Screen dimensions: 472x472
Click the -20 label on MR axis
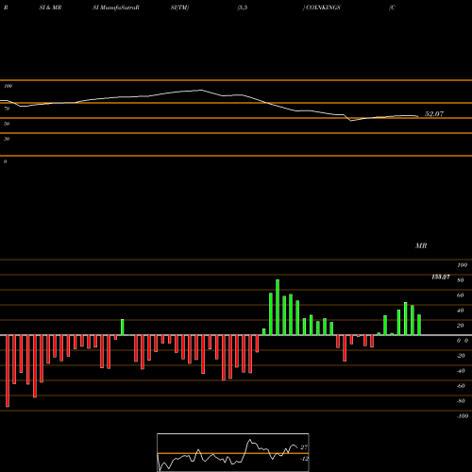461,356
